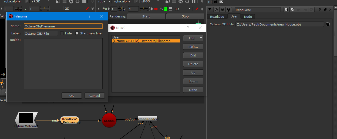Select the Scene1 node in node graph
This screenshot has height=139, width=337.
109,121
